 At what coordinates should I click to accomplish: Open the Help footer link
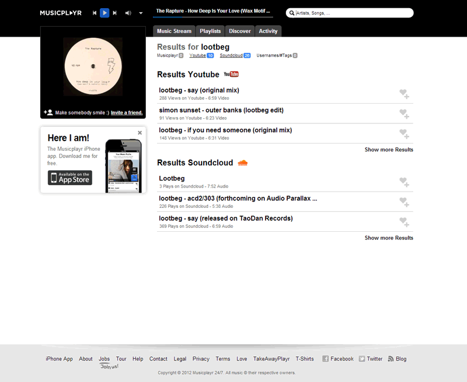(138, 359)
